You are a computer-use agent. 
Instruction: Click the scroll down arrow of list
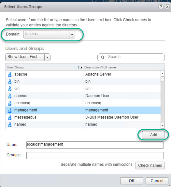pyautogui.click(x=163, y=125)
